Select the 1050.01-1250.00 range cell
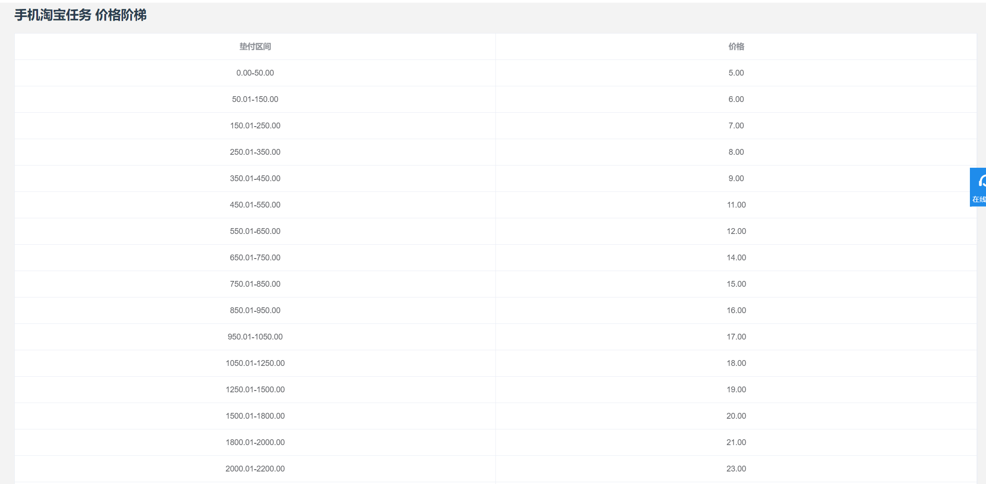 [x=255, y=363]
